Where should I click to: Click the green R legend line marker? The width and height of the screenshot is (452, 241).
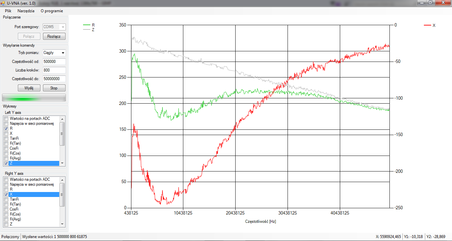click(x=86, y=25)
